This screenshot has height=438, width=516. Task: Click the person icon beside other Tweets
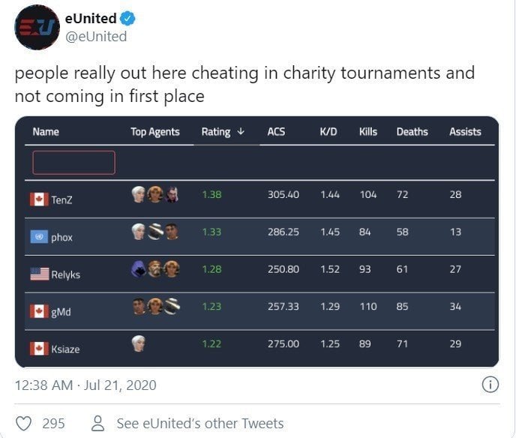[97, 423]
